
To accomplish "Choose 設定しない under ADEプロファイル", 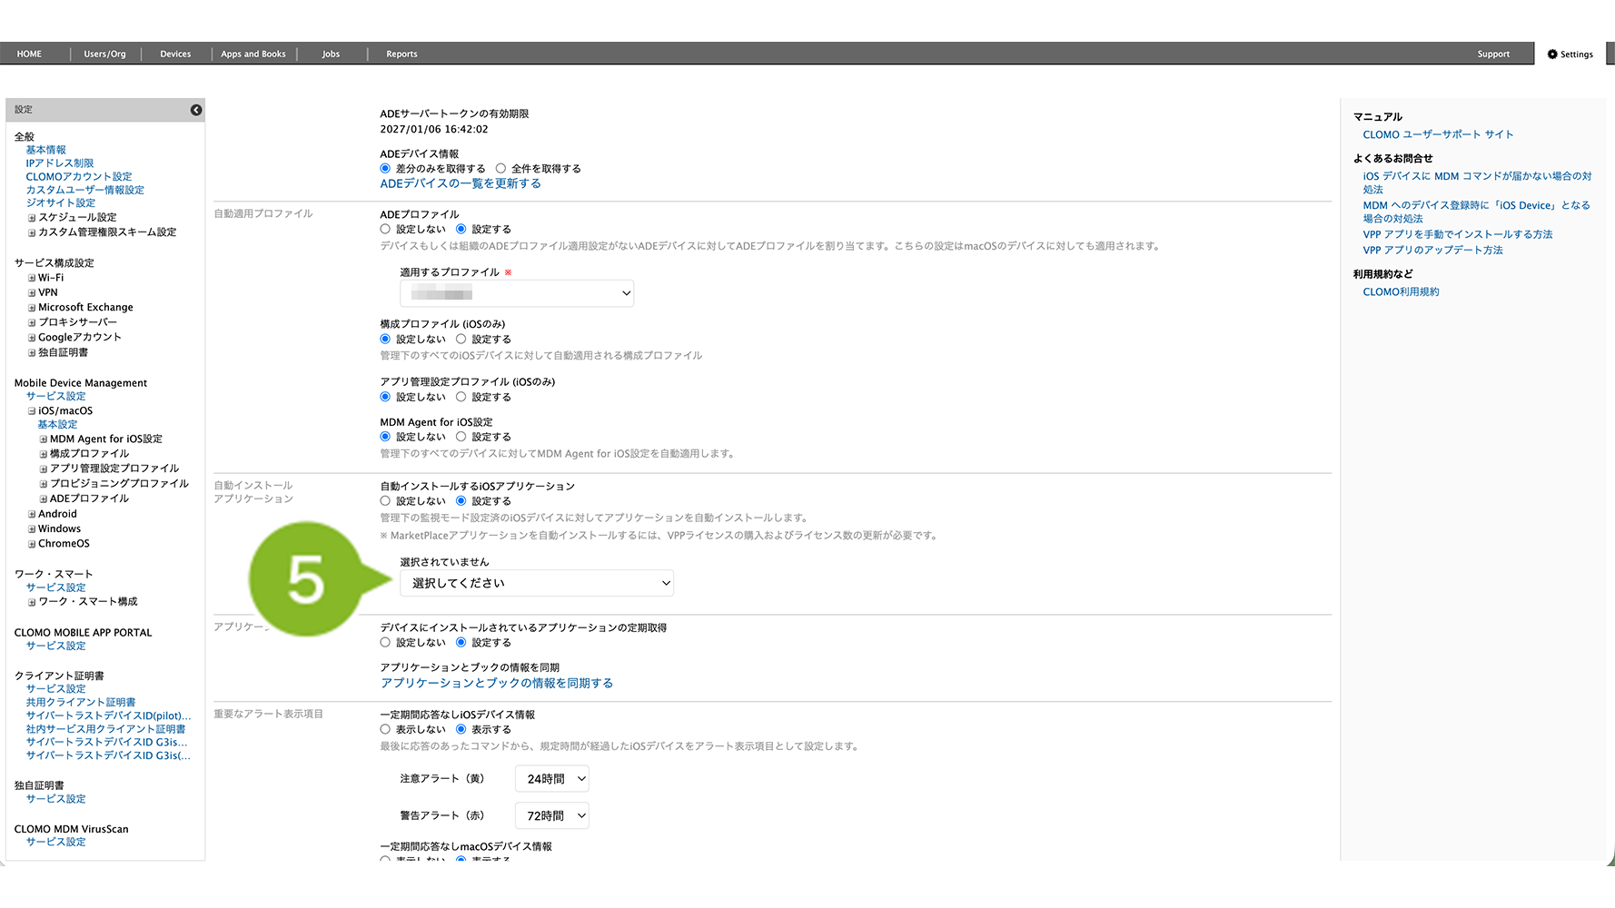I will click(x=385, y=230).
